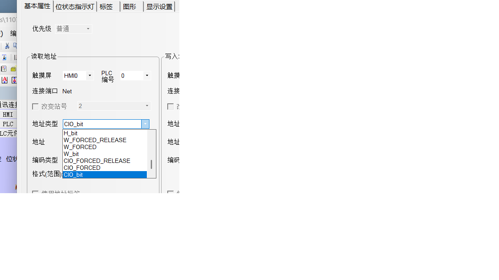Image resolution: width=499 pixels, height=280 pixels.
Task: Open the PLC 编号 dropdown
Action: coord(147,76)
